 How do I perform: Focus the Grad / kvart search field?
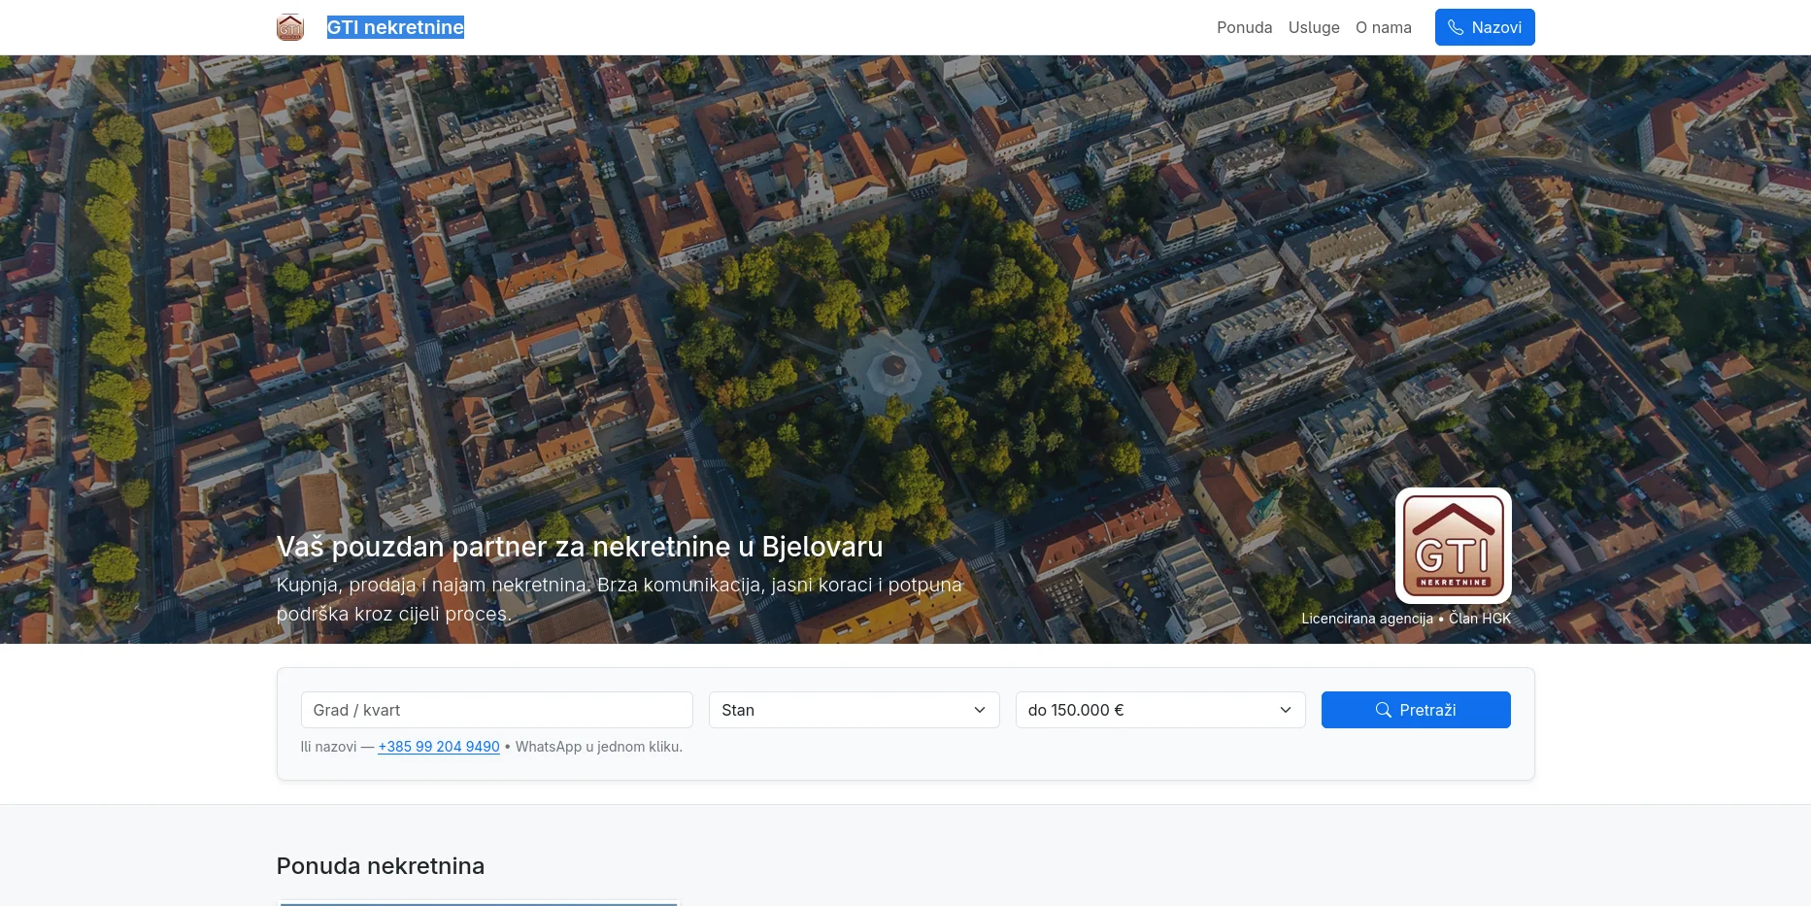(496, 710)
